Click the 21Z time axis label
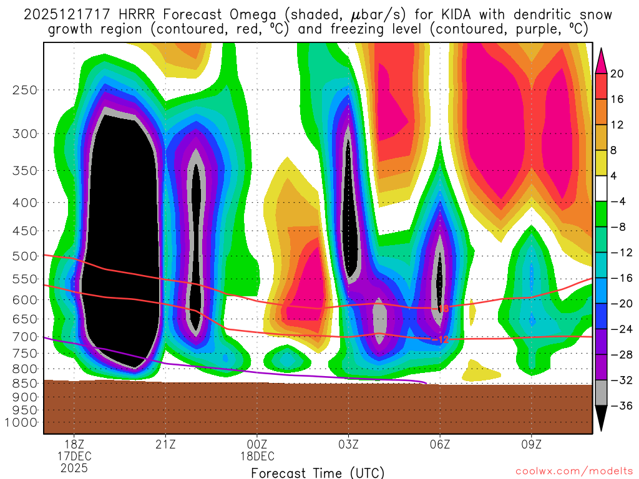 click(165, 444)
